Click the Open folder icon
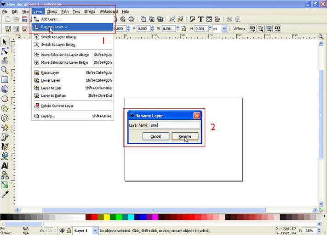Image resolution: width=327 pixels, height=235 pixels. (x=16, y=19)
